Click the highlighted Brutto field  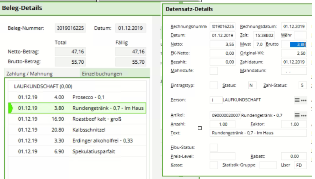294,44
